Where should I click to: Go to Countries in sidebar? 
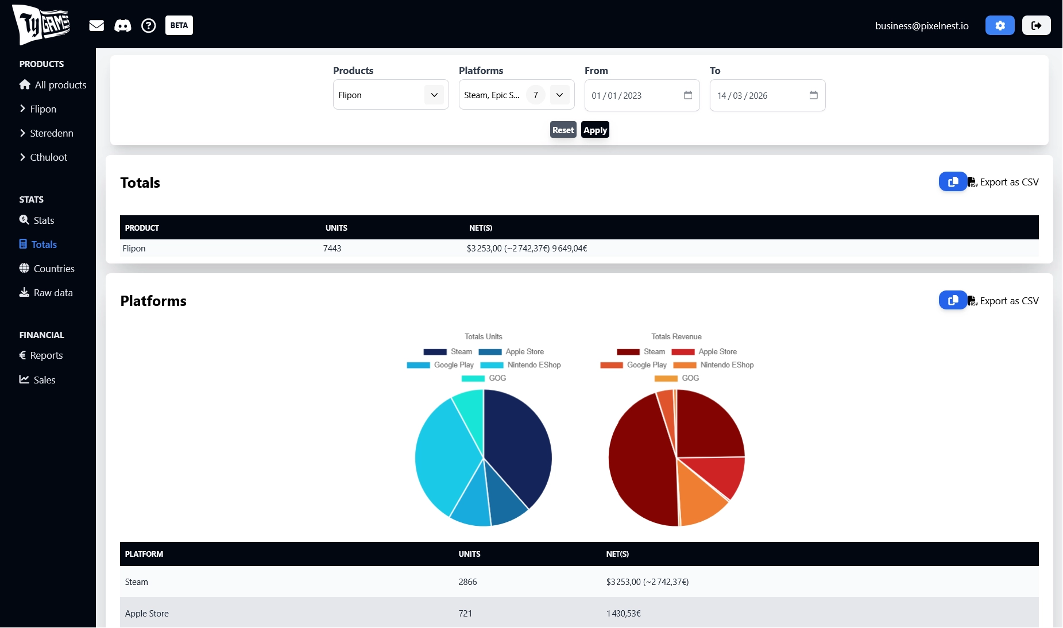pyautogui.click(x=53, y=269)
